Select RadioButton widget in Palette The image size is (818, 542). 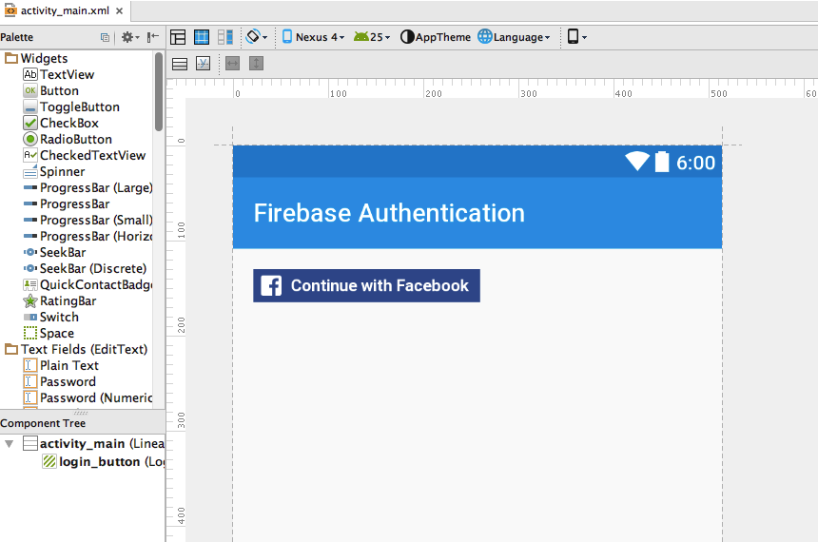[68, 139]
